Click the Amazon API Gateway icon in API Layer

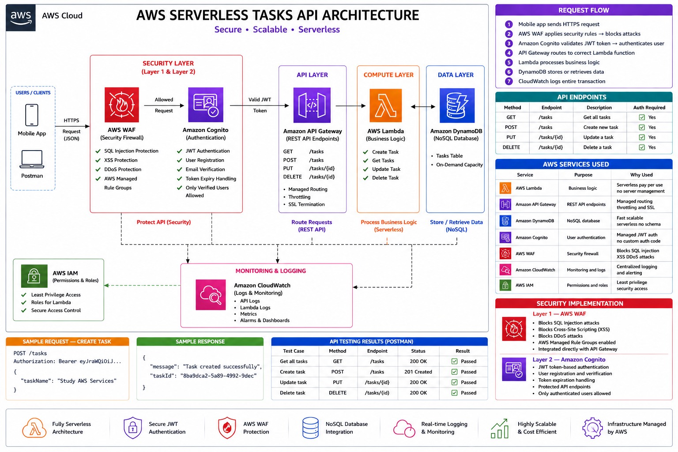(x=312, y=105)
